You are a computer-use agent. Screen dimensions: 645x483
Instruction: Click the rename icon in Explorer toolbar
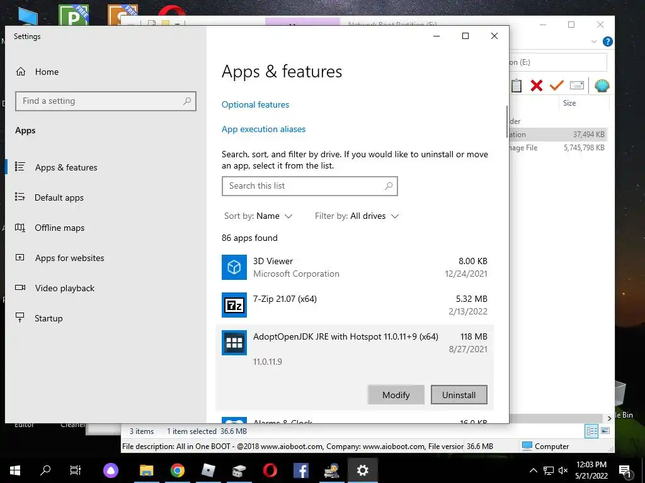pos(577,85)
